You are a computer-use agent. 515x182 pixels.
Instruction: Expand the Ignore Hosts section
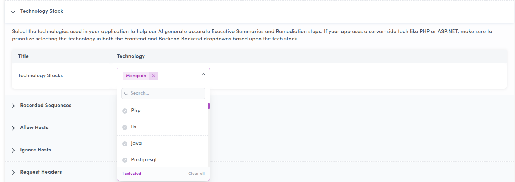(x=35, y=150)
